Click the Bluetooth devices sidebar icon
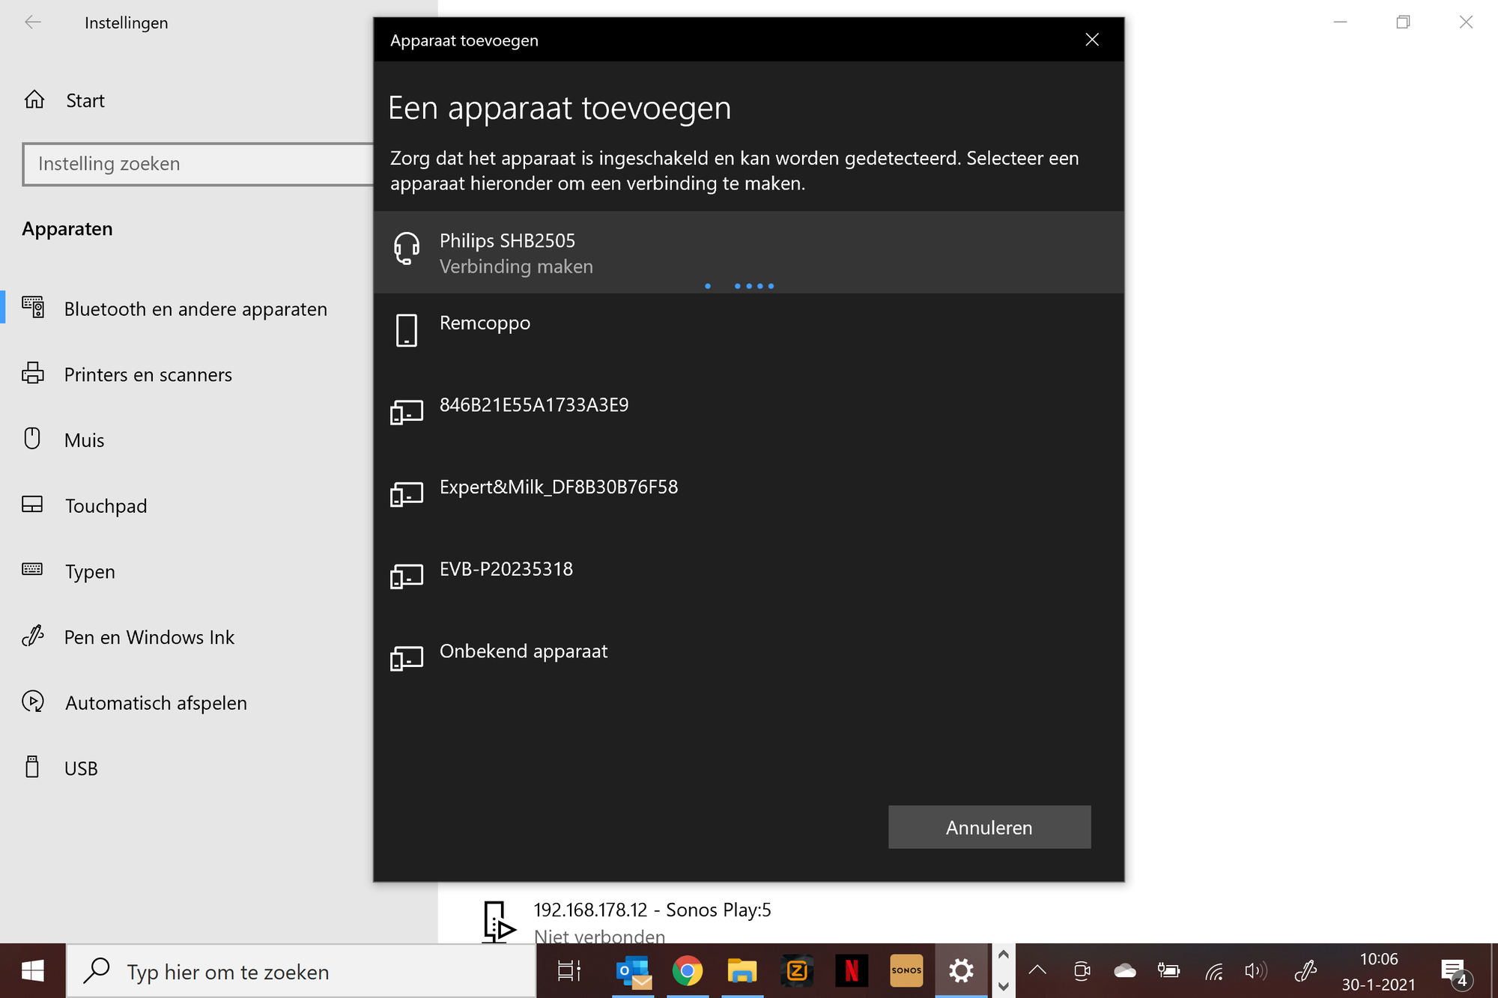This screenshot has width=1498, height=998. pos(33,307)
